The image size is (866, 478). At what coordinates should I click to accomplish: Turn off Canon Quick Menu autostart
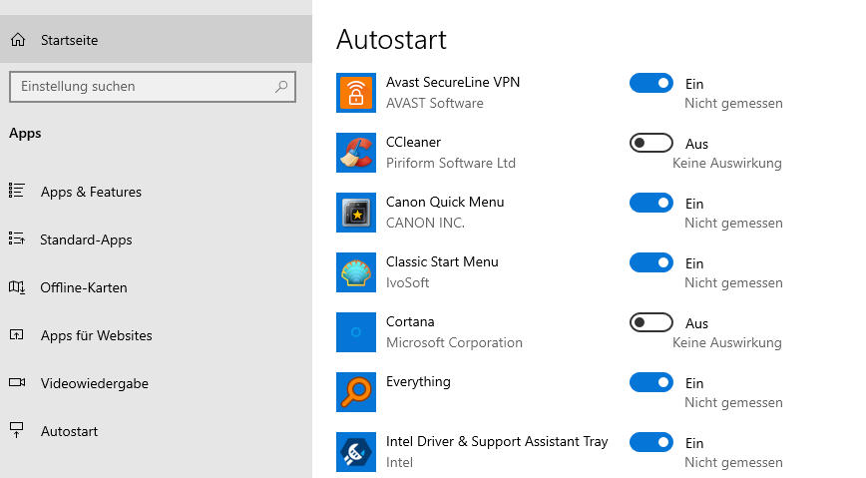click(x=651, y=203)
